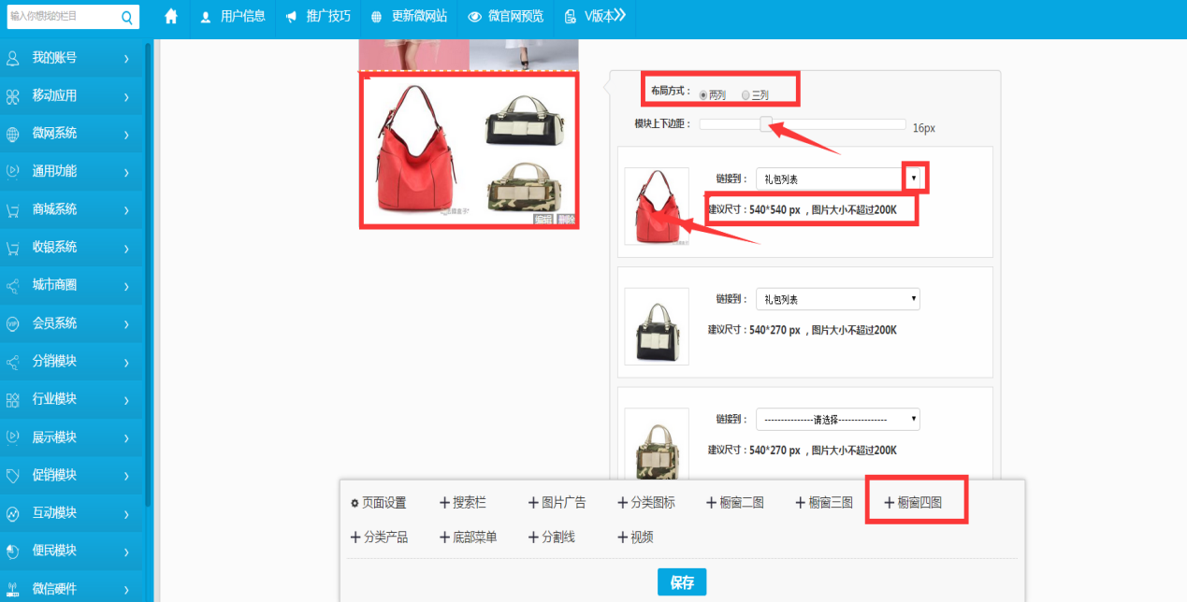The height and width of the screenshot is (602, 1187).
Task: Click the search magnifier icon
Action: [x=127, y=17]
